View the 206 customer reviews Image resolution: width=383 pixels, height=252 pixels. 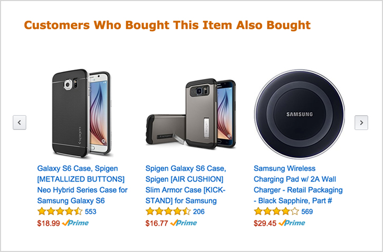coord(199,211)
